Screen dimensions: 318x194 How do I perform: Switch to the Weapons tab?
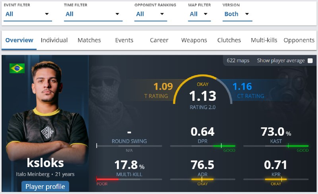coord(194,40)
